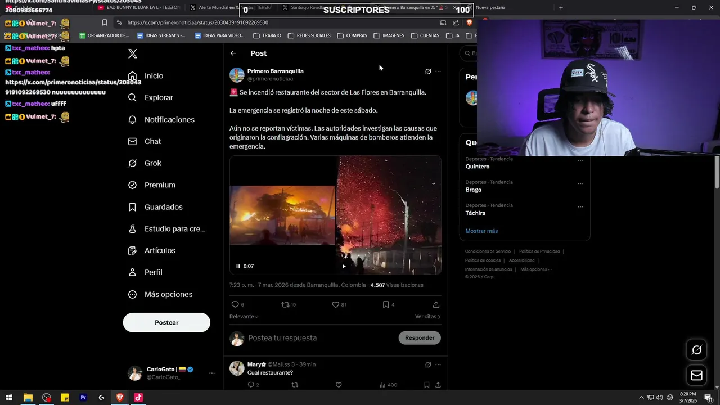Viewport: 720px width, 405px height.
Task: Open Artículos in sidebar
Action: coord(152,251)
